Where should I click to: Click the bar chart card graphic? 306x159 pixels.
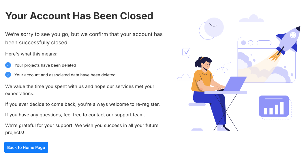point(274,106)
